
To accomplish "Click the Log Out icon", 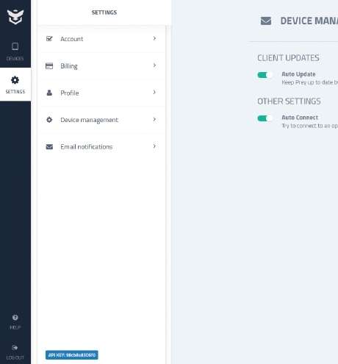I will (15, 348).
